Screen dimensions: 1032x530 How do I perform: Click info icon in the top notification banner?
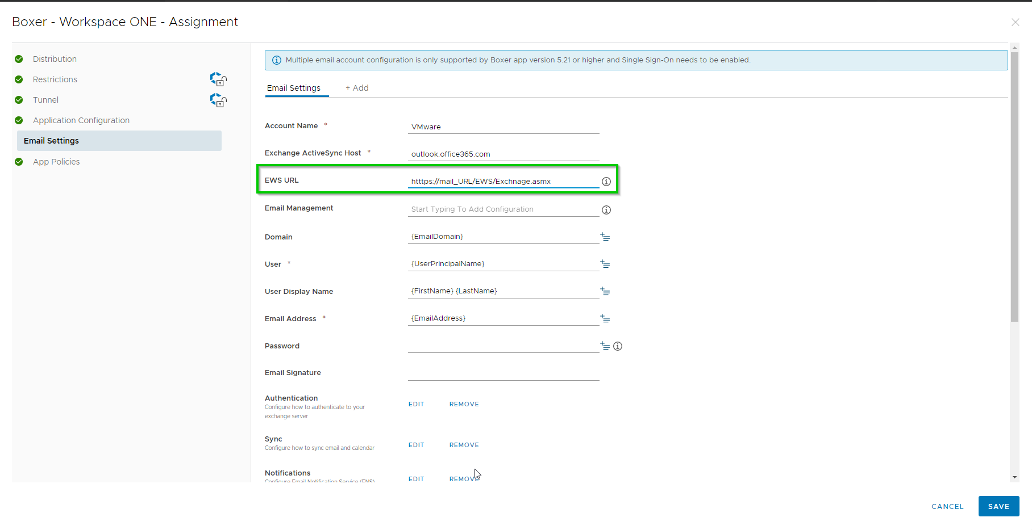click(x=277, y=60)
